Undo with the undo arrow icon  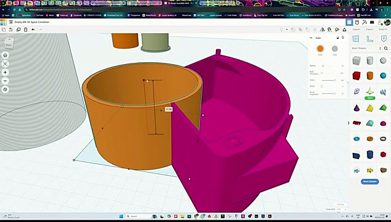click(33, 30)
